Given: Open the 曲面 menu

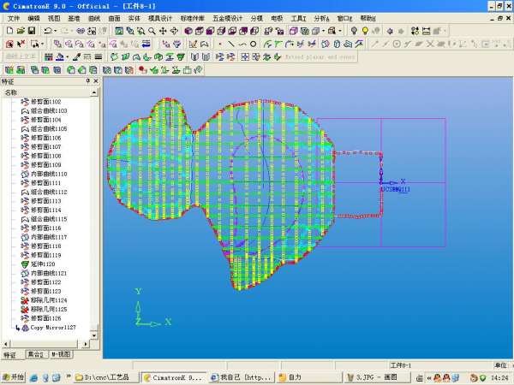Looking at the screenshot, I should pyautogui.click(x=114, y=17).
